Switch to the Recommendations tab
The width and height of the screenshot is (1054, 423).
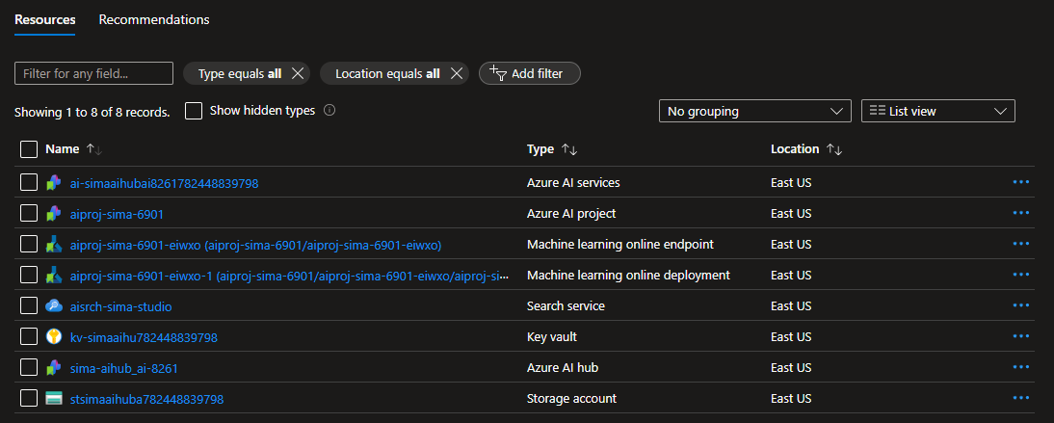(154, 19)
